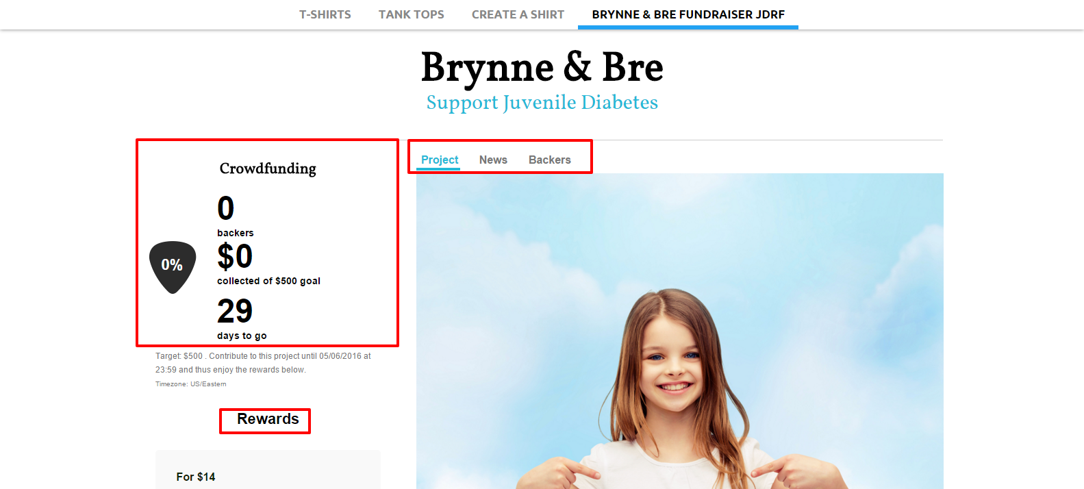This screenshot has height=489, width=1084.
Task: Switch to the Backers tab
Action: tap(550, 160)
